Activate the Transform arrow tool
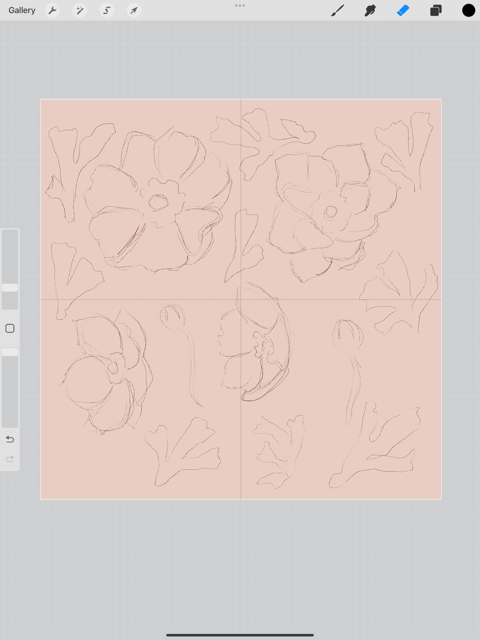 pos(134,10)
